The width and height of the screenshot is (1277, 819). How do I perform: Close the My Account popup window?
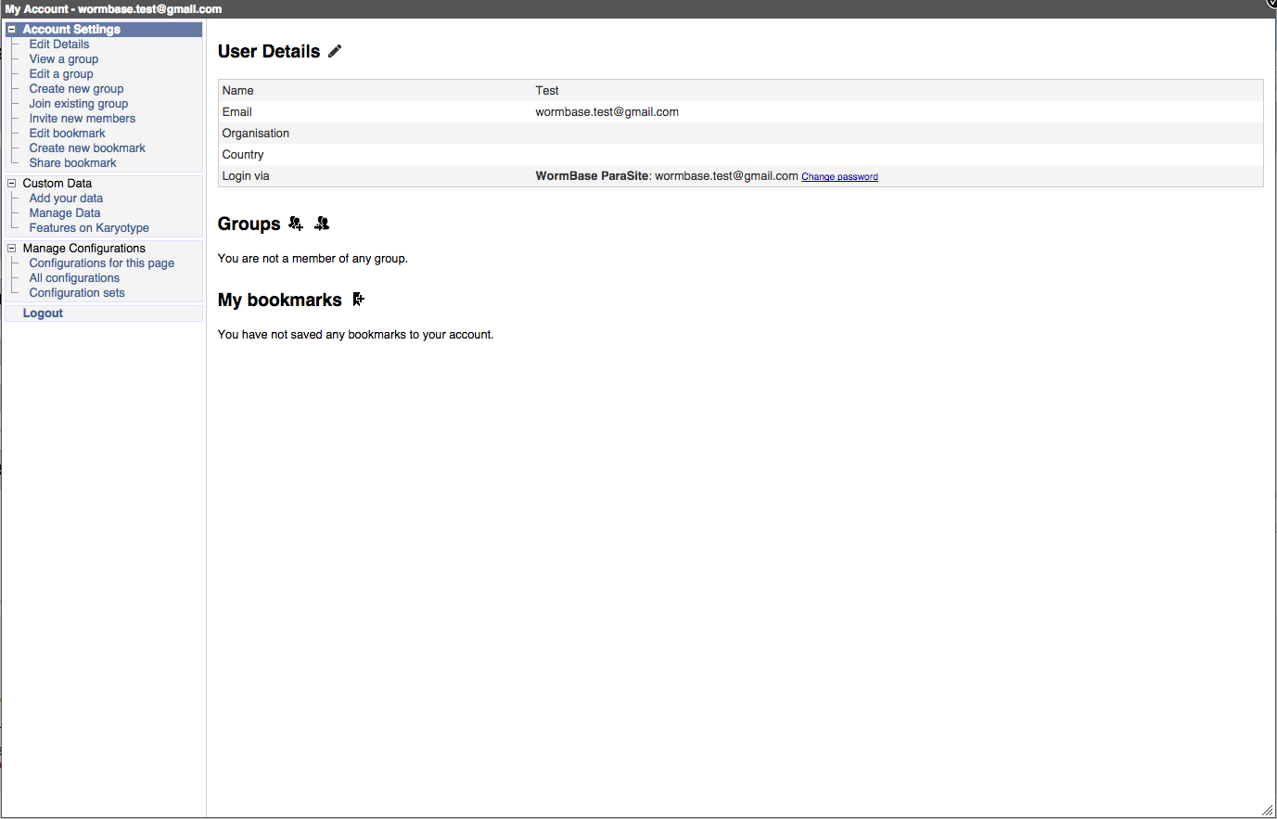point(1271,4)
